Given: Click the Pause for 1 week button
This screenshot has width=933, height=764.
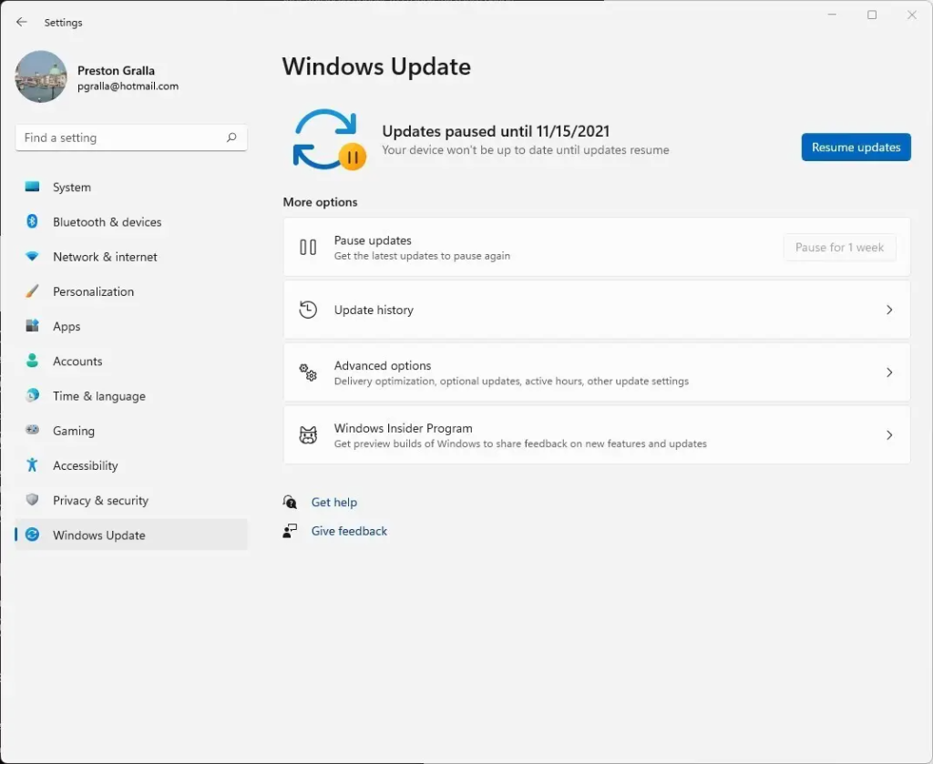Looking at the screenshot, I should [x=839, y=248].
